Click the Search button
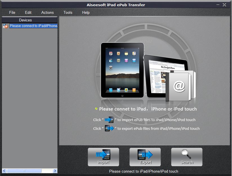The height and width of the screenshot is (176, 232). 187,157
